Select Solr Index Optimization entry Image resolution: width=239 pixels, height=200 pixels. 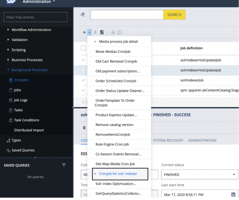(119, 184)
